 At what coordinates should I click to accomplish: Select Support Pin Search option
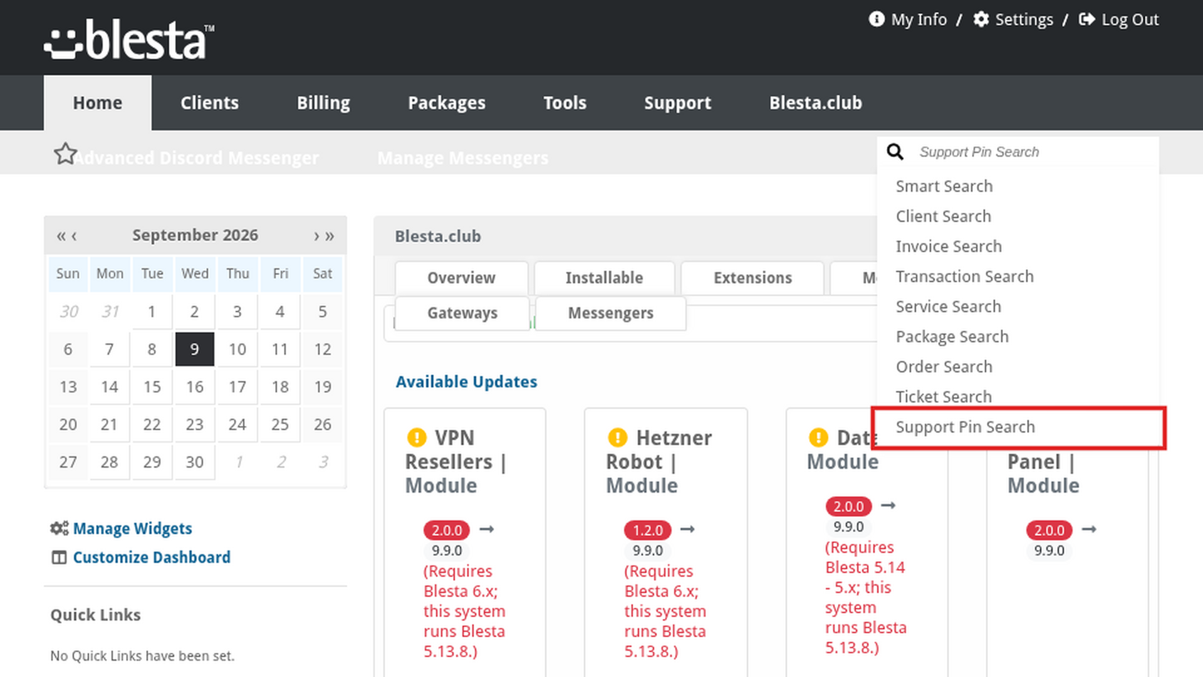[1018, 428]
